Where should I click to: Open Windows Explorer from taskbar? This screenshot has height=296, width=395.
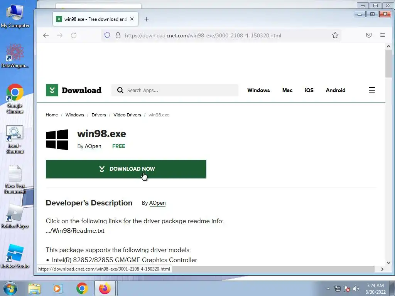pos(34,289)
